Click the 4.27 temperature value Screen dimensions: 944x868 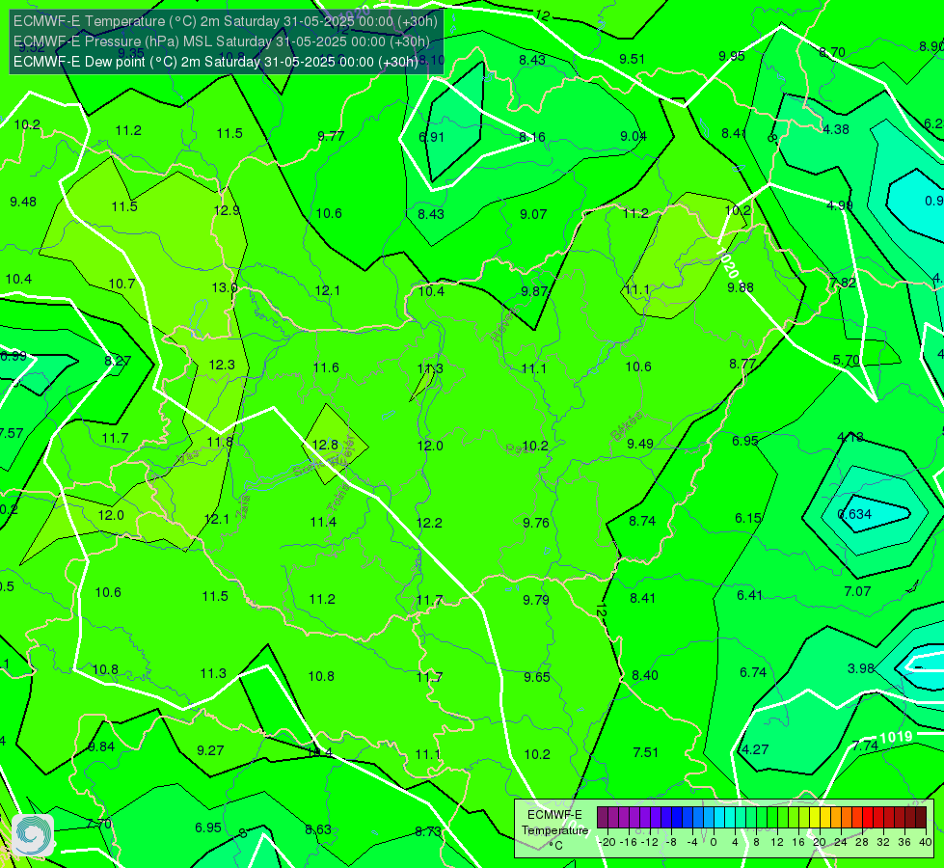pos(755,749)
